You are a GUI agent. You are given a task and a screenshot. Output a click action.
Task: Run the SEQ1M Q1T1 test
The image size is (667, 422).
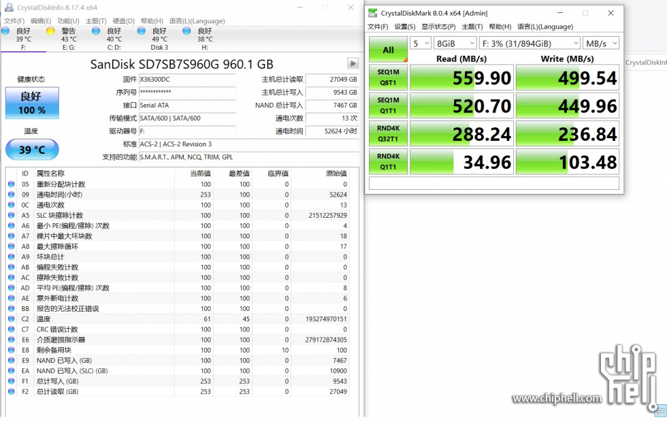click(388, 105)
